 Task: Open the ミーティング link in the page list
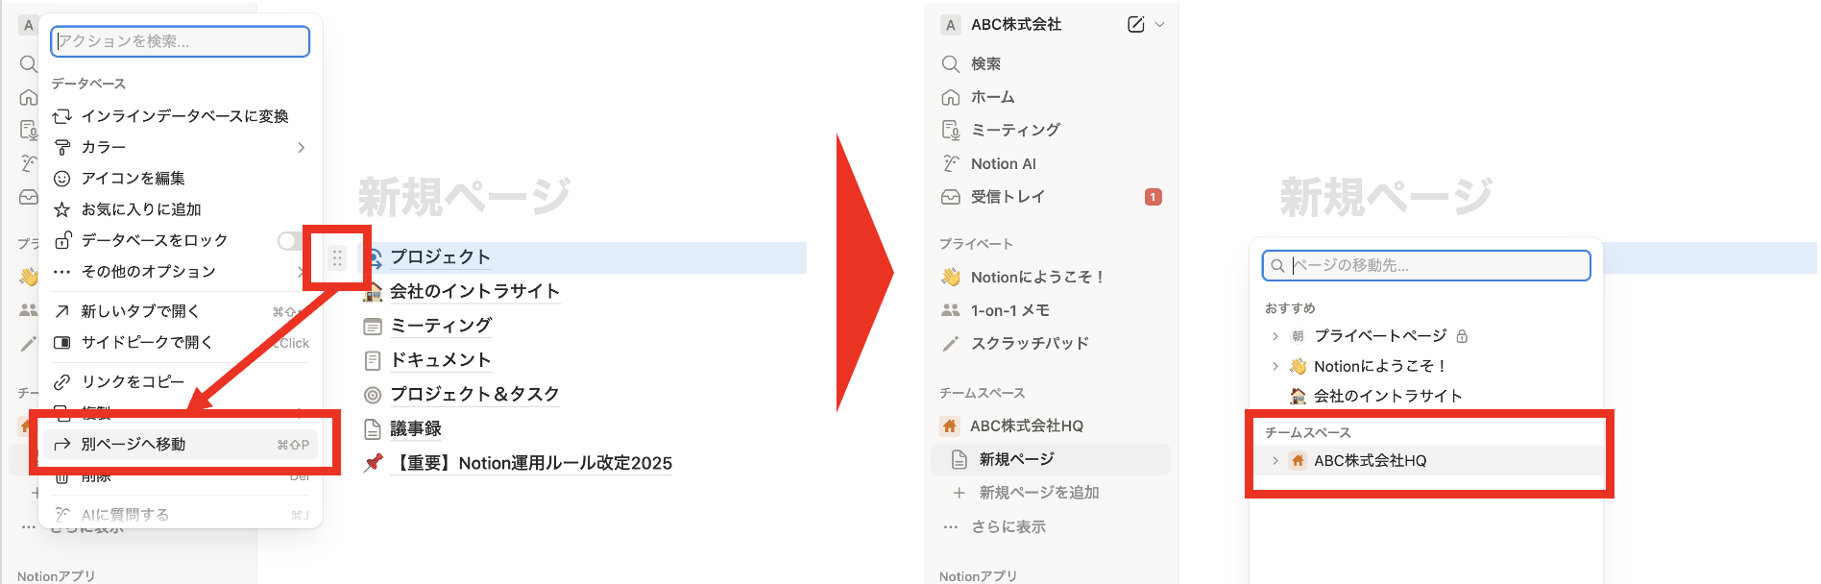[440, 326]
